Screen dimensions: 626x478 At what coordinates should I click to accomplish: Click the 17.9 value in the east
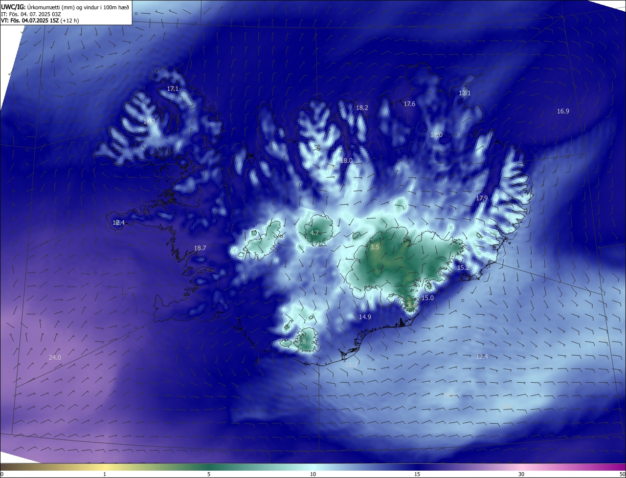click(482, 198)
